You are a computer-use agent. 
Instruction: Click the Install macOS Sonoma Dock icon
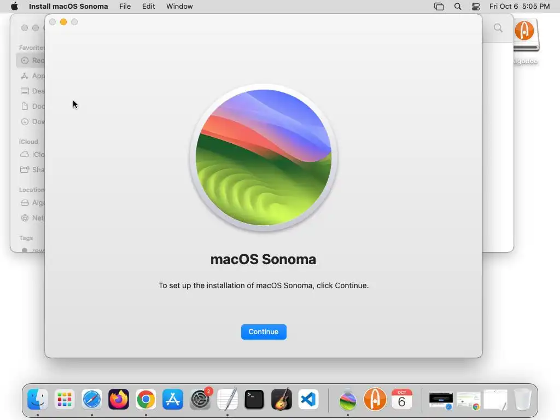pyautogui.click(x=347, y=399)
